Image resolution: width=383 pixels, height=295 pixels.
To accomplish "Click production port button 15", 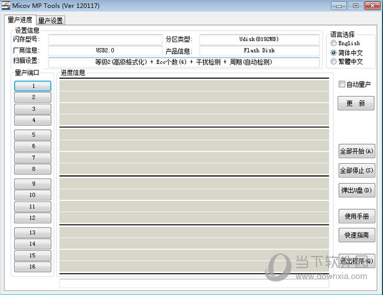I will pos(33,255).
